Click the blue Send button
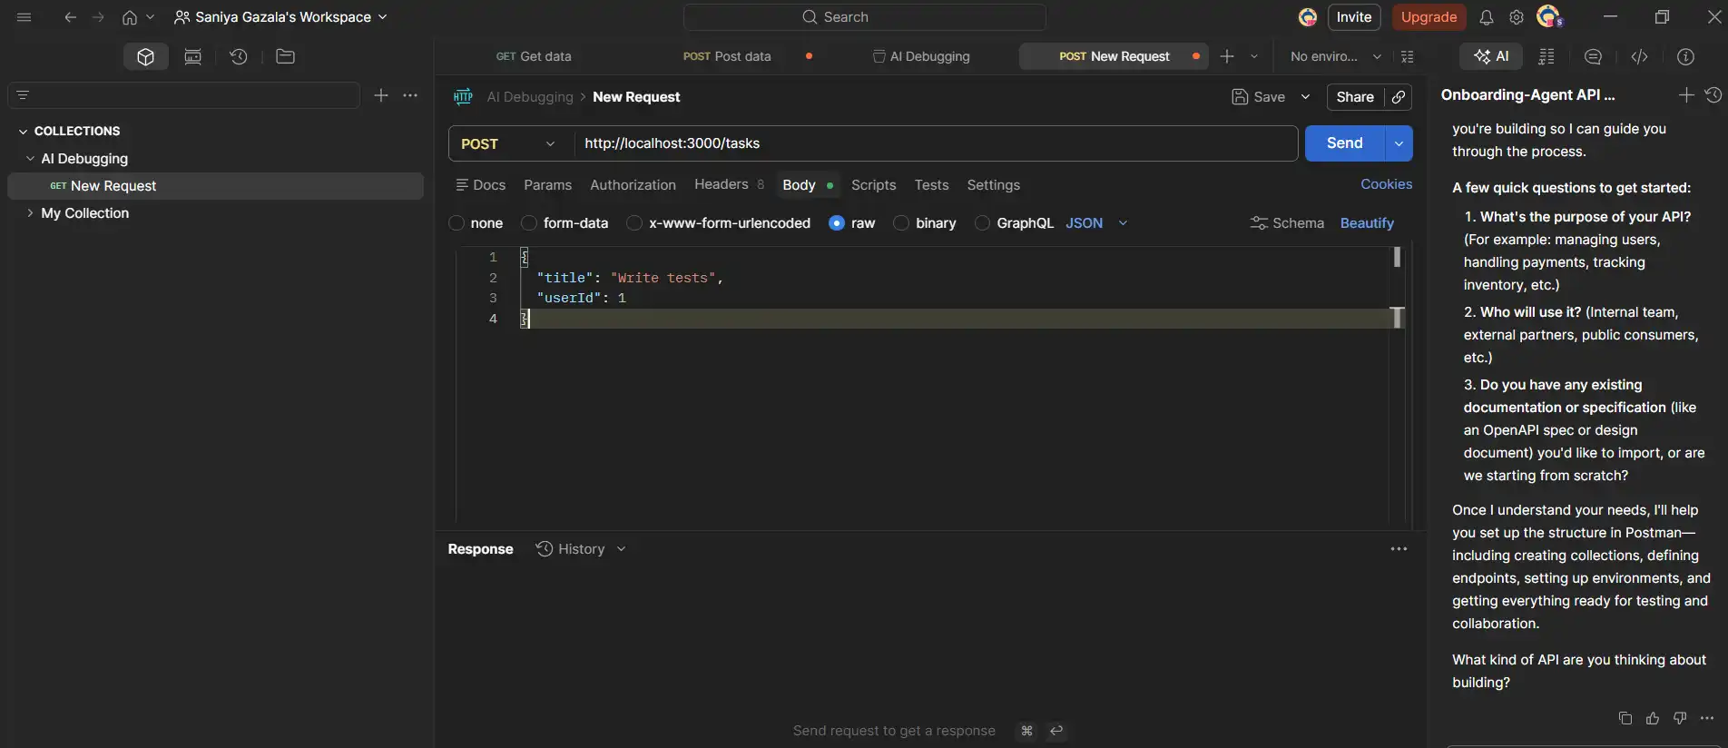Viewport: 1728px width, 748px height. coord(1344,143)
